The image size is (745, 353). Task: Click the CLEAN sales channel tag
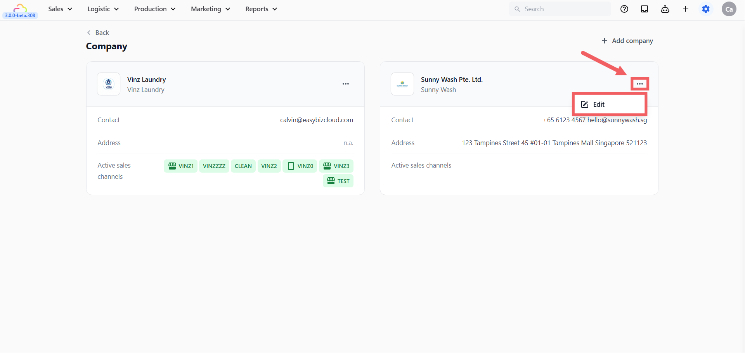pos(243,166)
